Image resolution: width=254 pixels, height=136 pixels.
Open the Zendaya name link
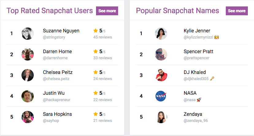coord(193,114)
